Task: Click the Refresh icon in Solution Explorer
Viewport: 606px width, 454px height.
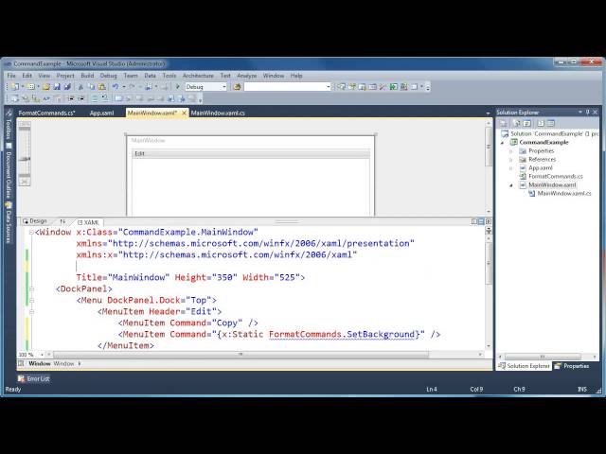Action: pyautogui.click(x=527, y=124)
